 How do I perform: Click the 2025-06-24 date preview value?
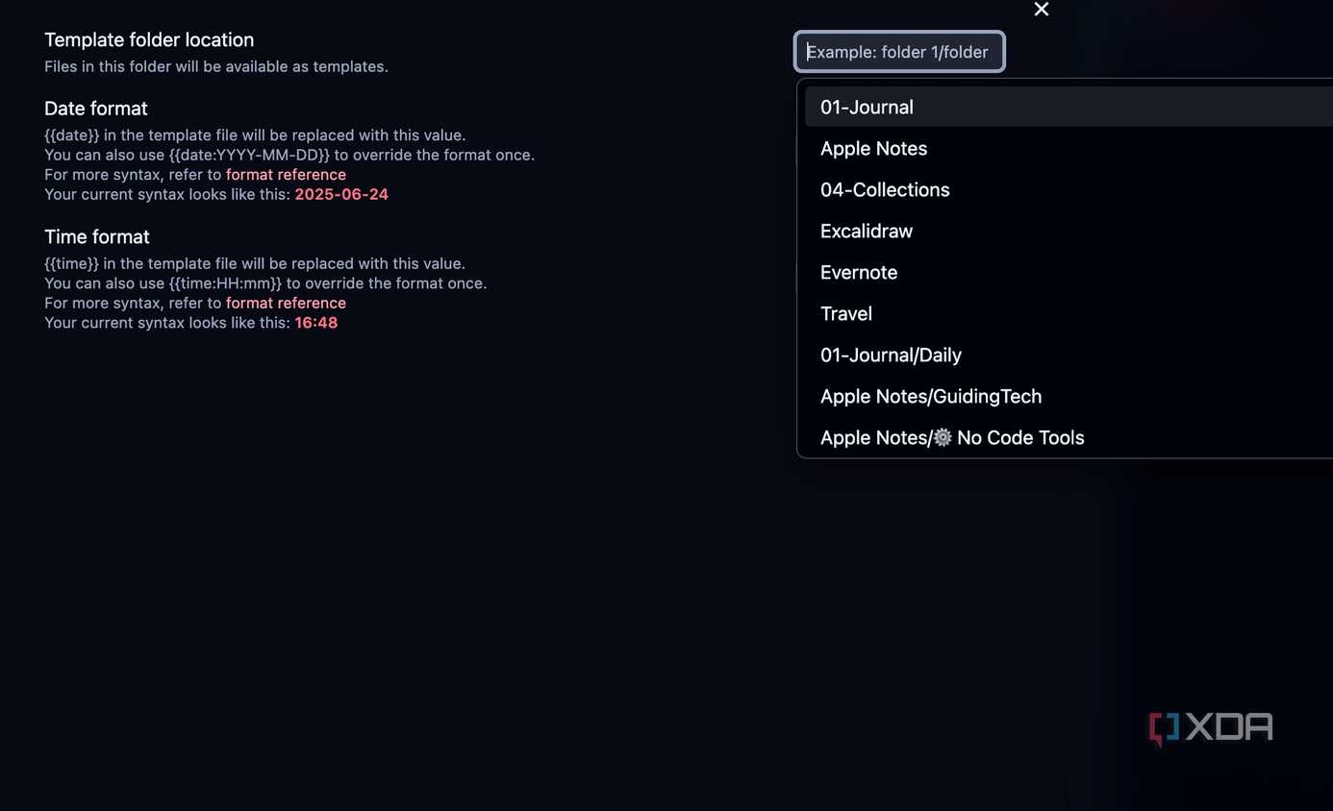(x=341, y=194)
